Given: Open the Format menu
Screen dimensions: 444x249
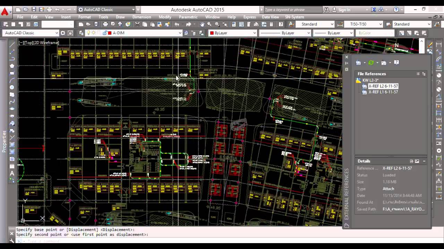Looking at the screenshot, I should (x=84, y=17).
